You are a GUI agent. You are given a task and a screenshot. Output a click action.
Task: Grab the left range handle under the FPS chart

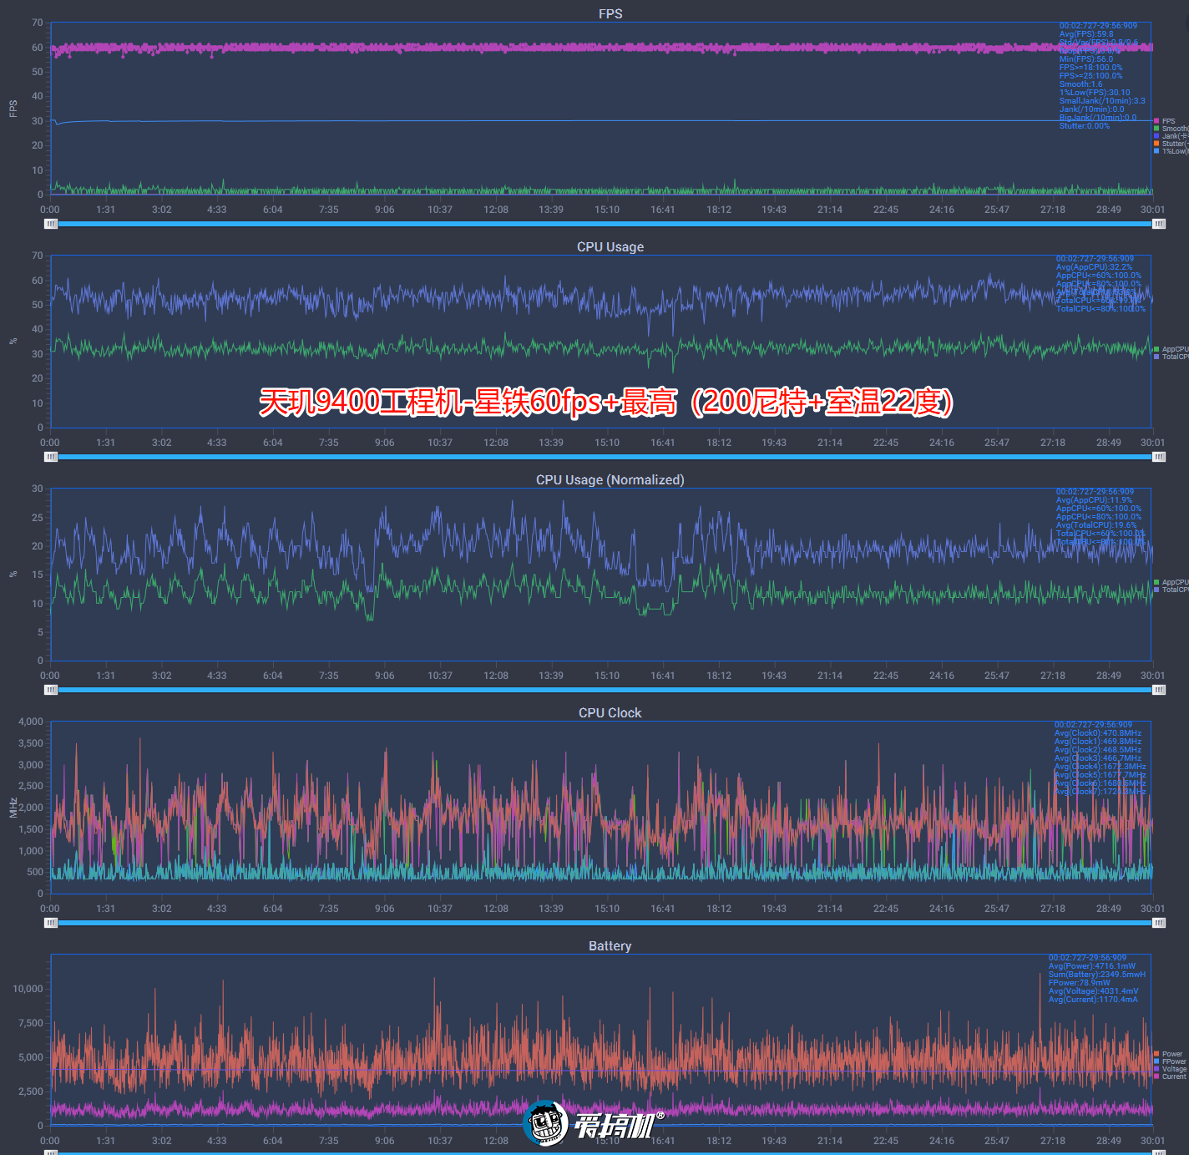51,224
